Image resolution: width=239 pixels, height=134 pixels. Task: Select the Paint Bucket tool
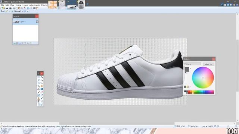click(x=39, y=89)
